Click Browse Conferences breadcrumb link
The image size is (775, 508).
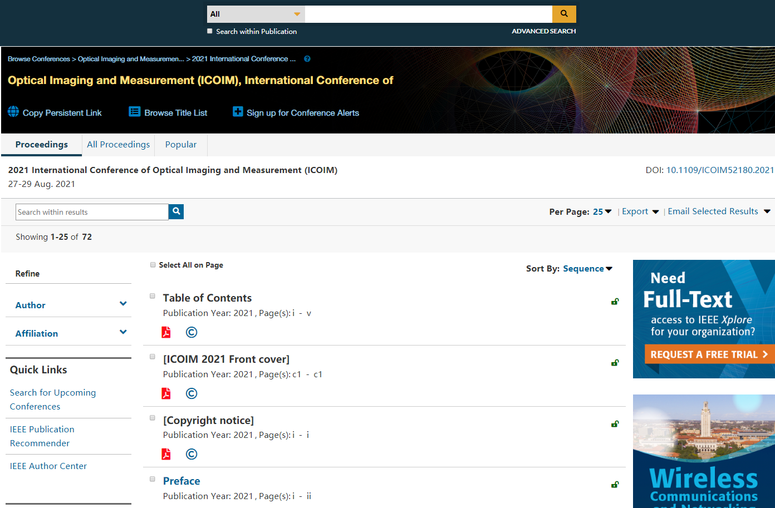(39, 59)
